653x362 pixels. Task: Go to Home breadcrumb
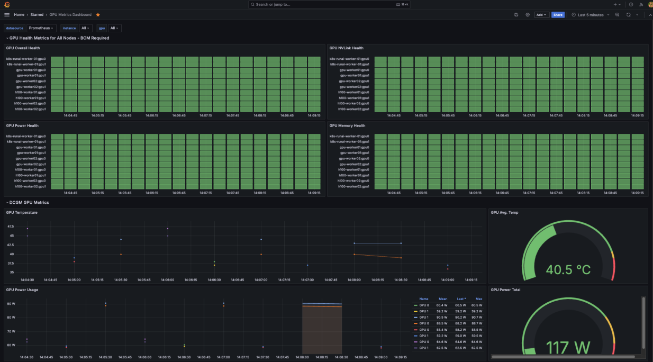pos(19,15)
